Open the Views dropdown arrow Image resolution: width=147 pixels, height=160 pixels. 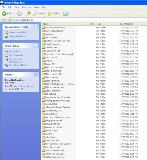69,13
